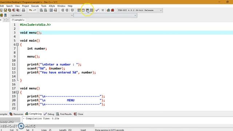Click the navigate Forward arrow toolbar icon
233x131 pixels.
tap(67, 10)
